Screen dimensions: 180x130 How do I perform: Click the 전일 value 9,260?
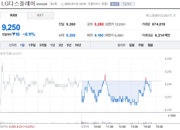point(71,24)
